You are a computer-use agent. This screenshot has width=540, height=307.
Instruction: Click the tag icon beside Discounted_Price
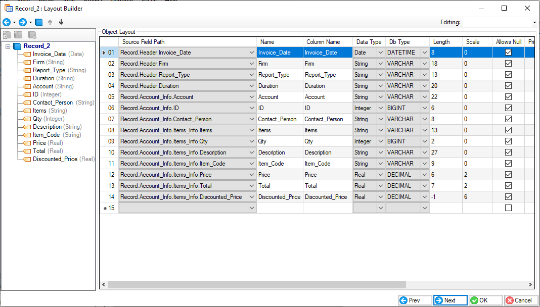tap(27, 159)
